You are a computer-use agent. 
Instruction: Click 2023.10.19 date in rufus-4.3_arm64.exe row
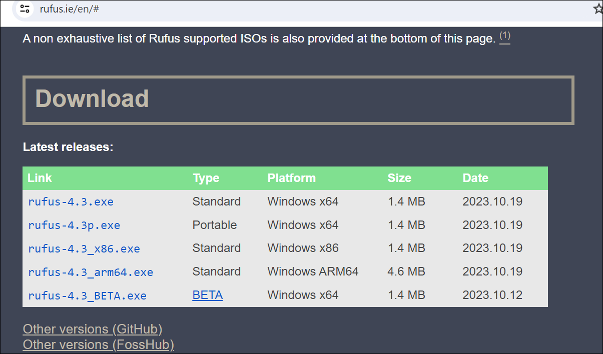coord(492,271)
